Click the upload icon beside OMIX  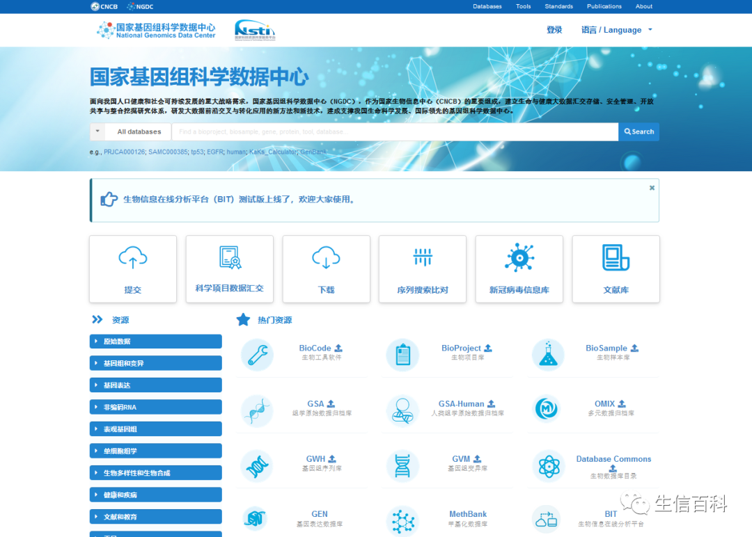622,404
